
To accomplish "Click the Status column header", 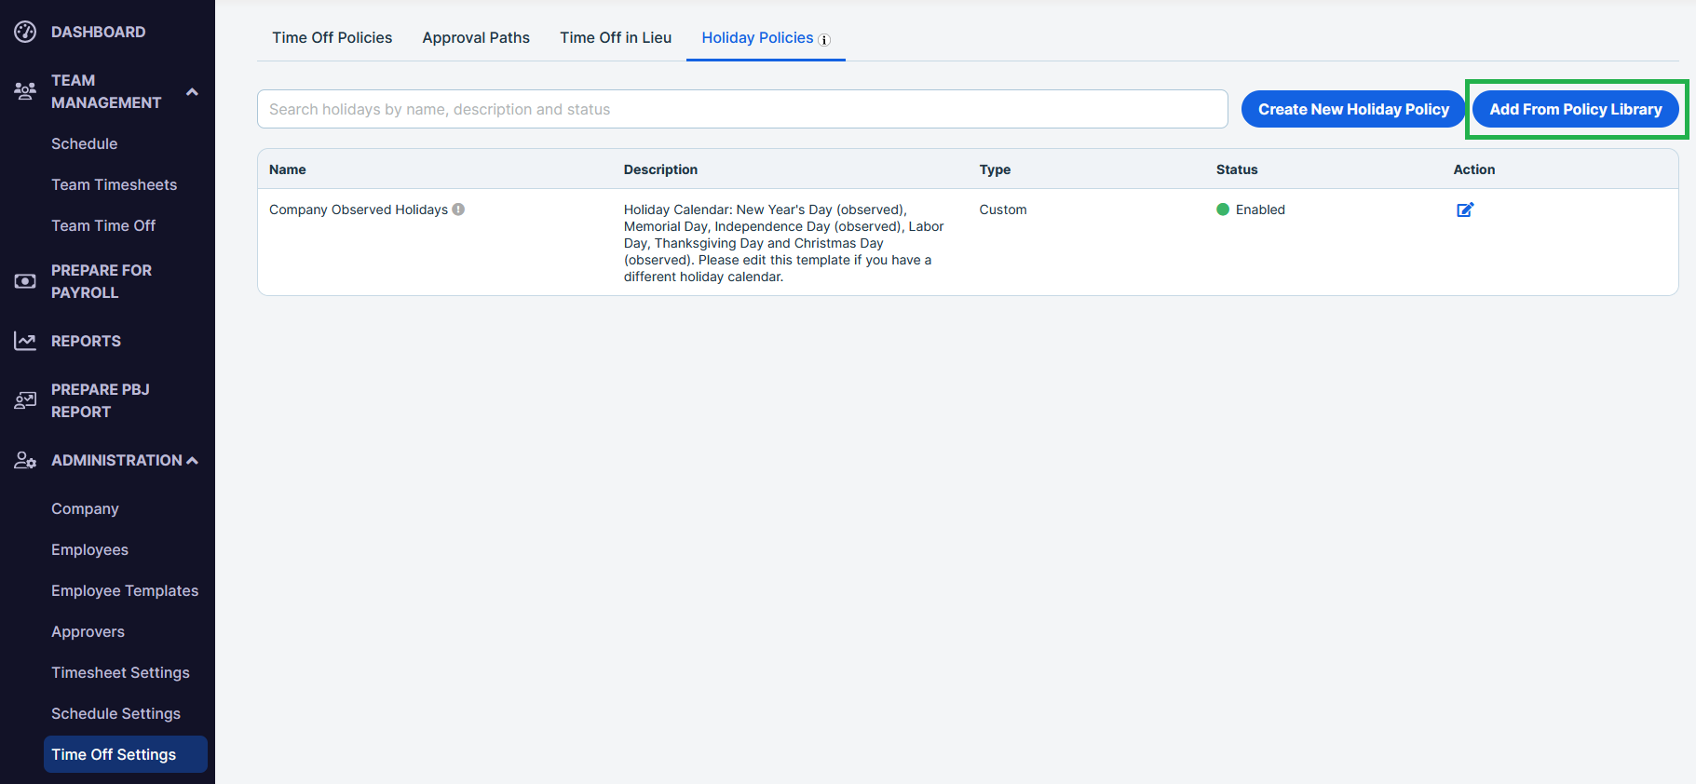I will click(x=1237, y=169).
